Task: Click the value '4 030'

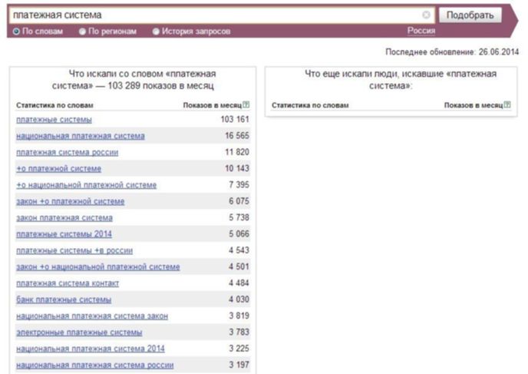Action: pos(239,300)
